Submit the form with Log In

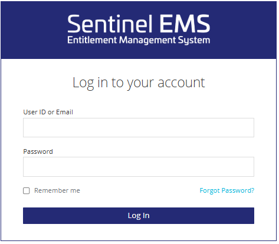pos(139,216)
